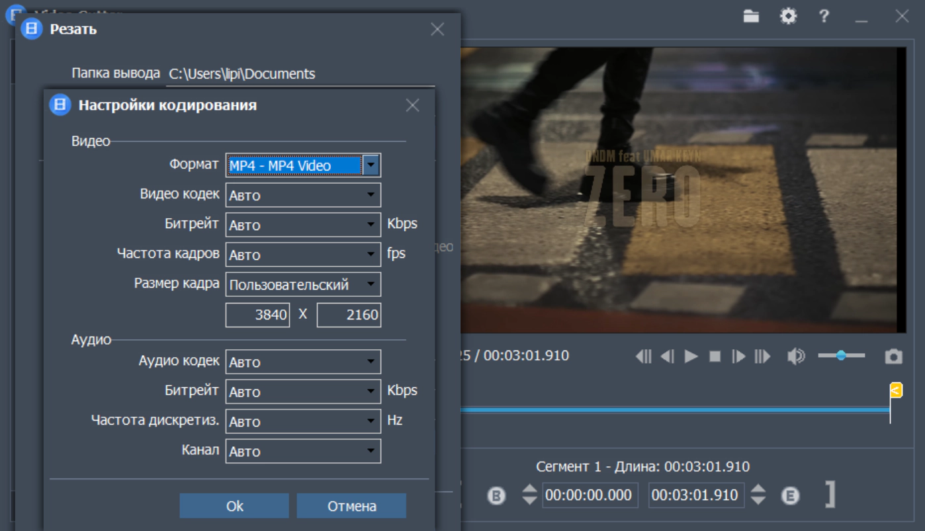Open help with the question mark icon
This screenshot has width=925, height=531.
tap(824, 17)
